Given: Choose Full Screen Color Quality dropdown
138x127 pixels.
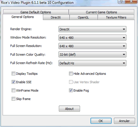Looking at the screenshot, I should (92, 54).
